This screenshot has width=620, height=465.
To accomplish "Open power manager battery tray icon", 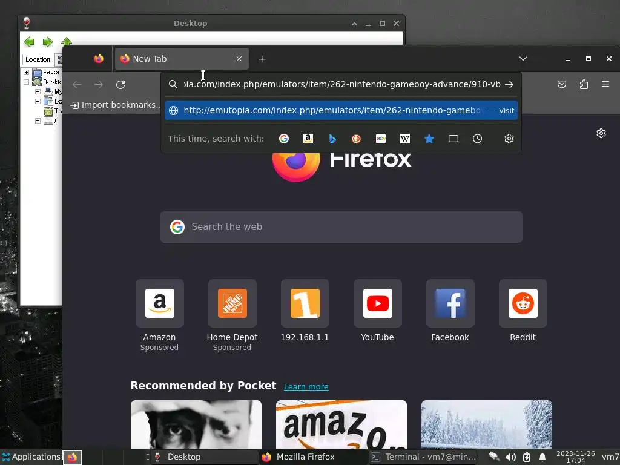I will (x=527, y=458).
